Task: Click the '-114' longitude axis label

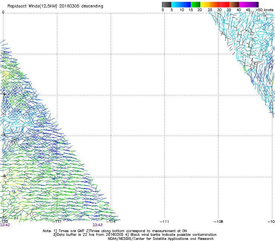Action: (x=111, y=222)
